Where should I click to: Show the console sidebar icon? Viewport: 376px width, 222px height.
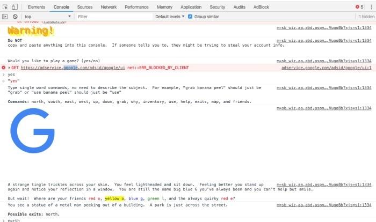(x=5, y=17)
